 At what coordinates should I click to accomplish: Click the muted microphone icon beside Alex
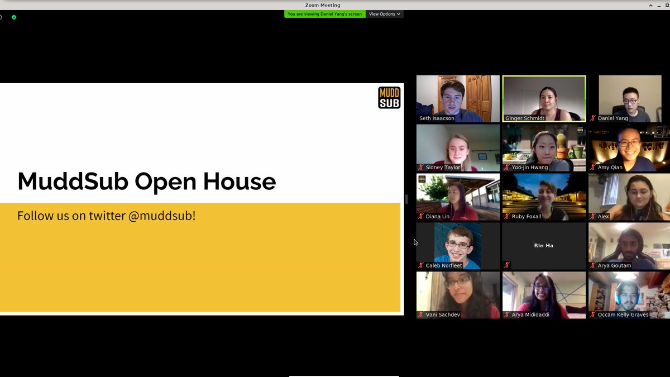tap(593, 217)
